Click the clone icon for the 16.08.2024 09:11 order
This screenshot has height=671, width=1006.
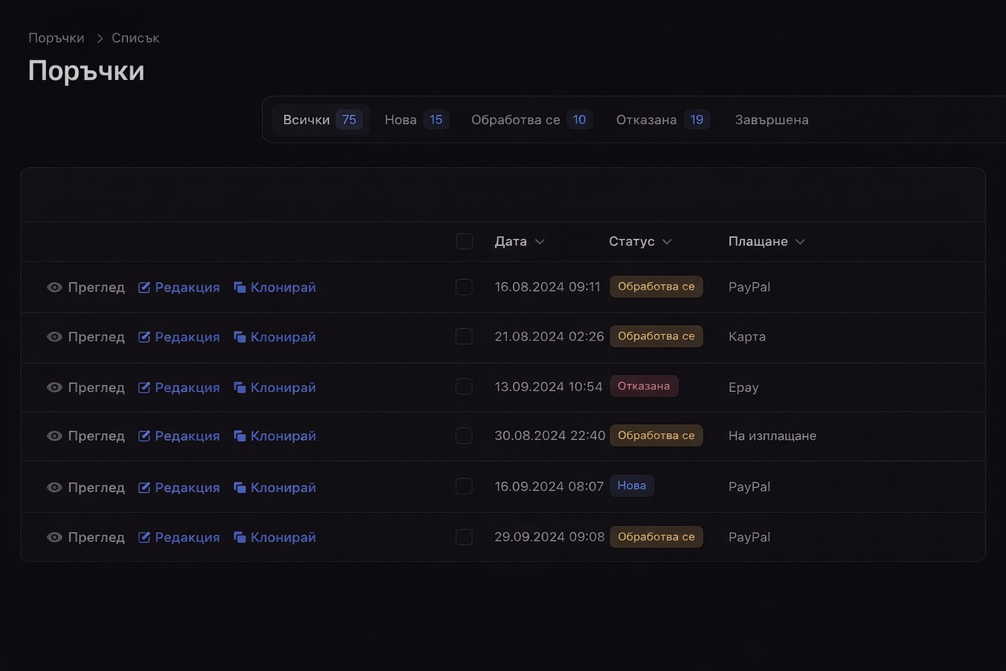[x=240, y=287]
